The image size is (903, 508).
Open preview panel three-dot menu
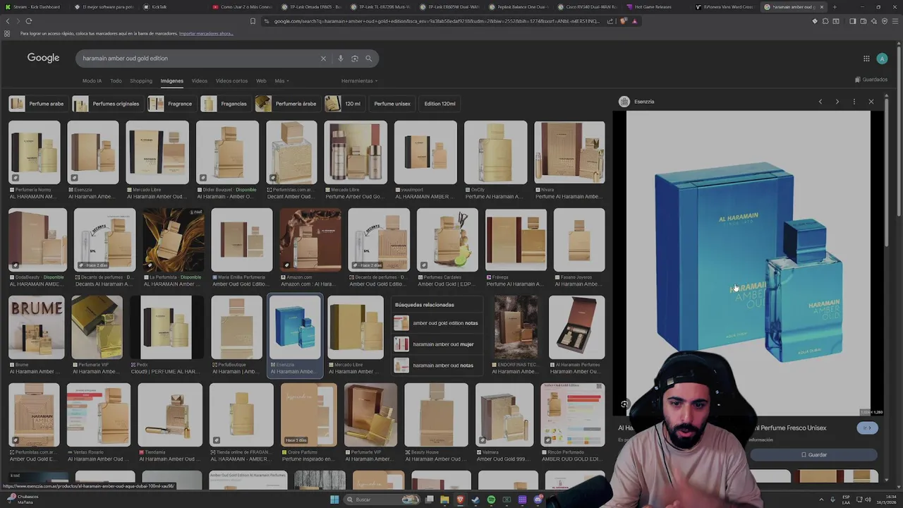[854, 102]
